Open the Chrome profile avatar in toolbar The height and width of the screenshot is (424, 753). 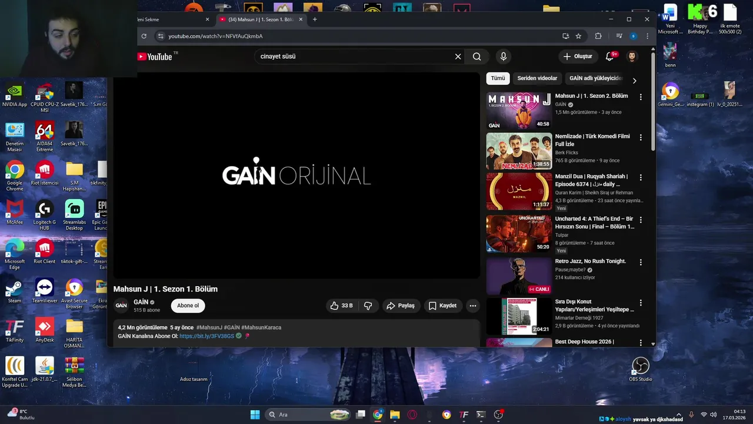(x=633, y=36)
